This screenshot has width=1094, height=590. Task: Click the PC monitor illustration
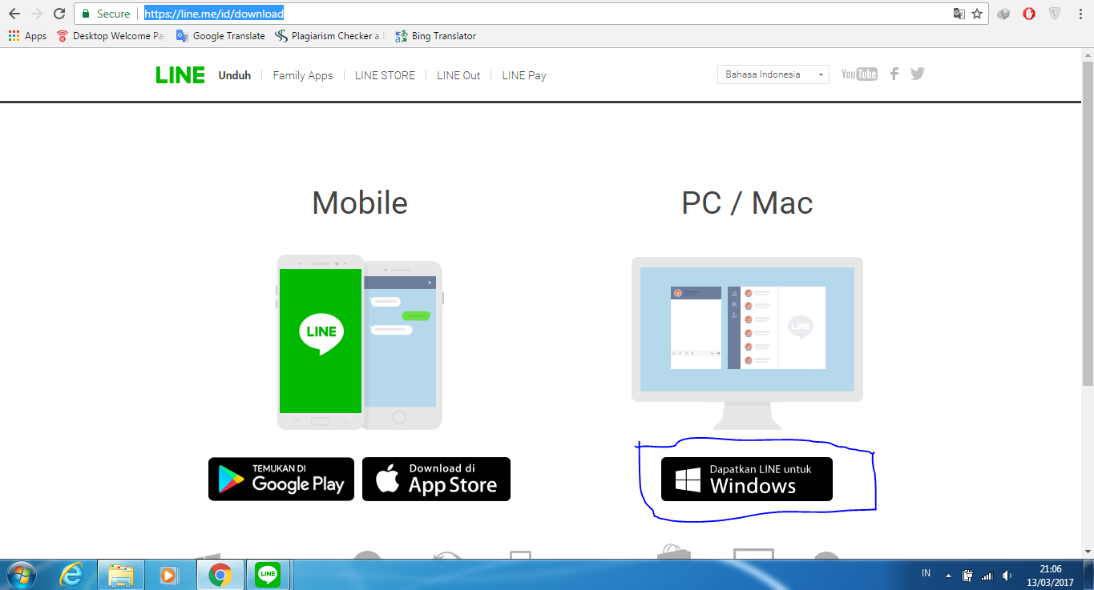click(x=747, y=343)
